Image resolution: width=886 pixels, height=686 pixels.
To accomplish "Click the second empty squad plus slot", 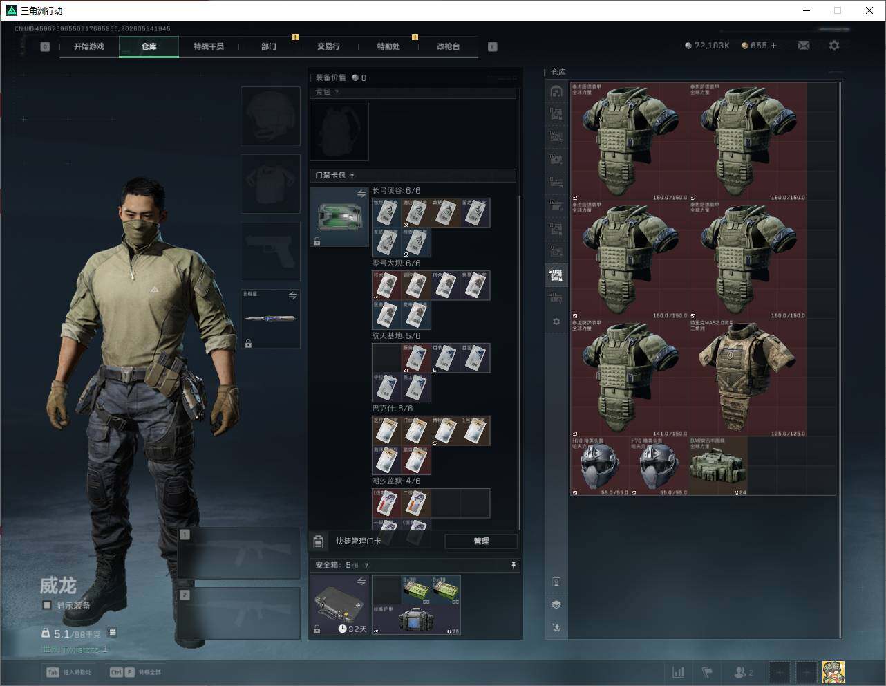I will pyautogui.click(x=806, y=672).
